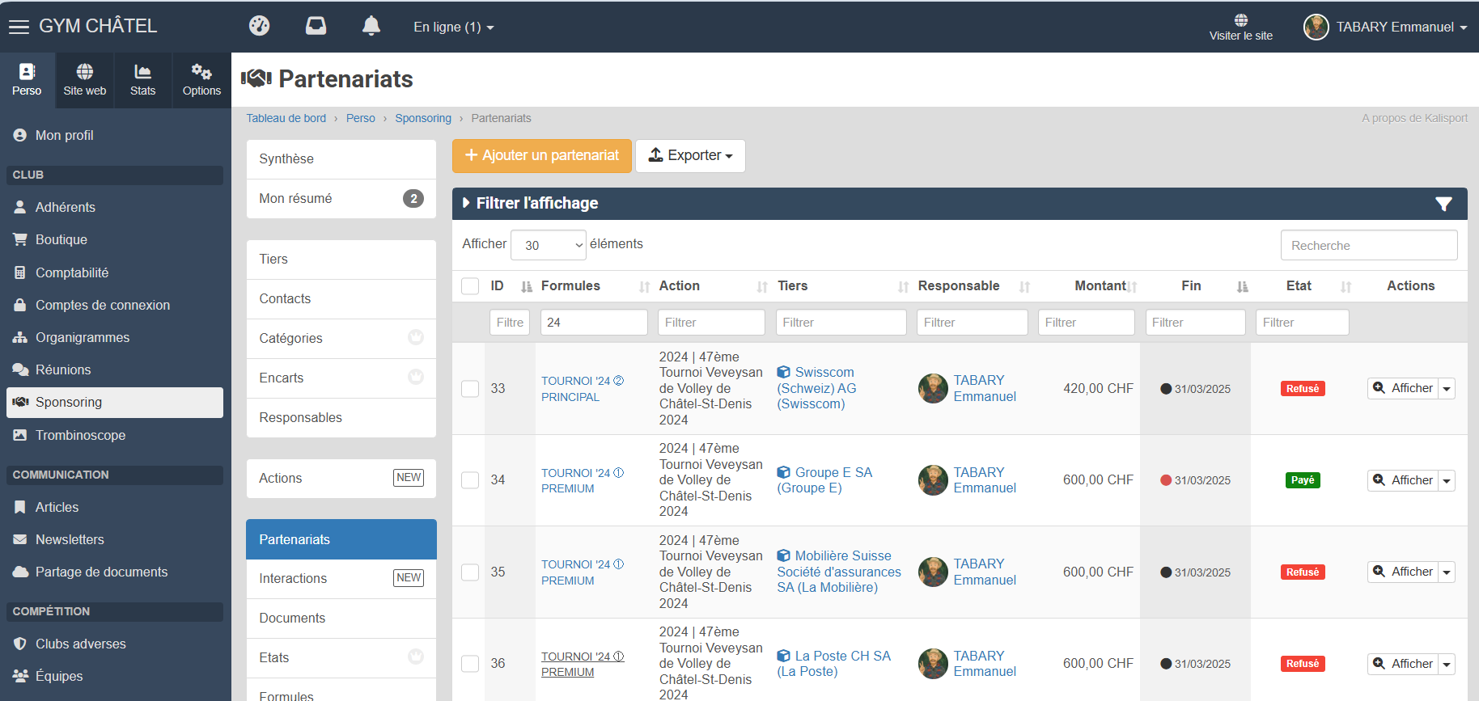Expand the Afficher action arrow for Swisscom row
Viewport: 1479px width, 701px height.
[x=1447, y=389]
